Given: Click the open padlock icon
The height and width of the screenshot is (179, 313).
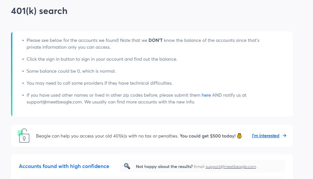Looking at the screenshot, I should pyautogui.click(x=24, y=136).
